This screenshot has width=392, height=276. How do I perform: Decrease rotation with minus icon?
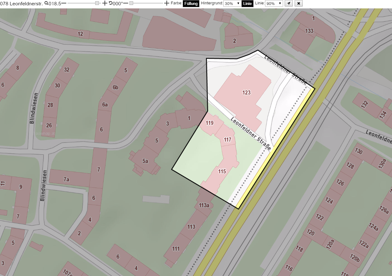coord(126,3)
